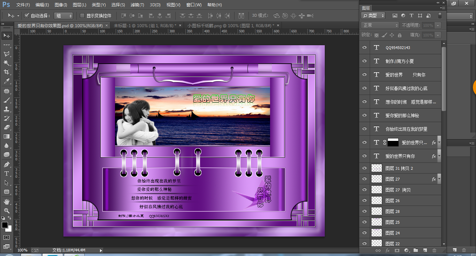Click the create new group folder icon
The height and width of the screenshot is (256, 476).
(416, 250)
